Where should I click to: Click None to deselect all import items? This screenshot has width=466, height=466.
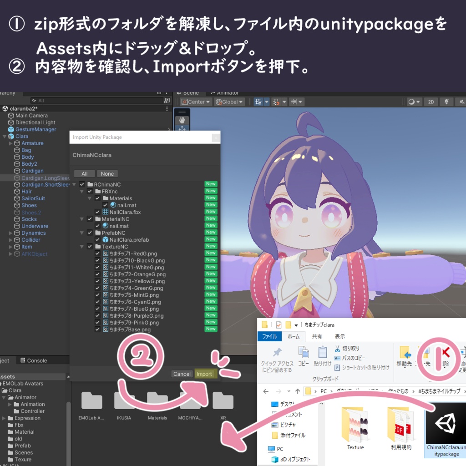[x=107, y=173]
